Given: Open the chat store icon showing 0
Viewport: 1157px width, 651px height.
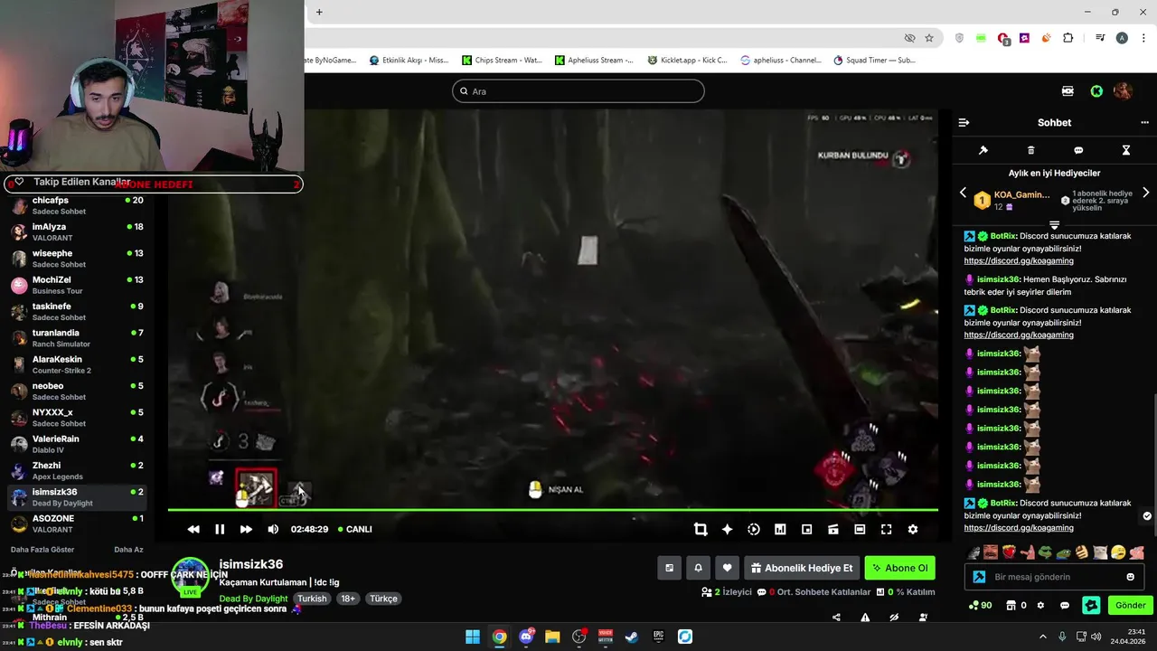Looking at the screenshot, I should click(1017, 605).
